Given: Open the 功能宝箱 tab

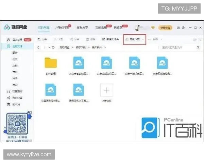Looking at the screenshot, I should (101, 28).
